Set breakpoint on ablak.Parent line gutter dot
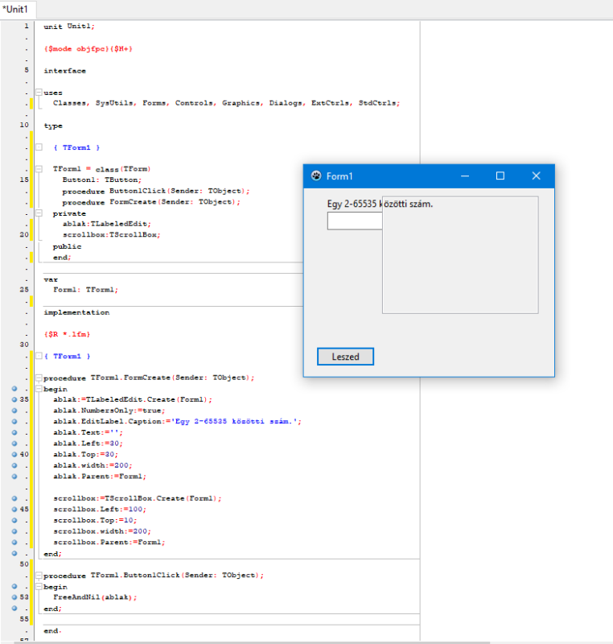 point(14,477)
